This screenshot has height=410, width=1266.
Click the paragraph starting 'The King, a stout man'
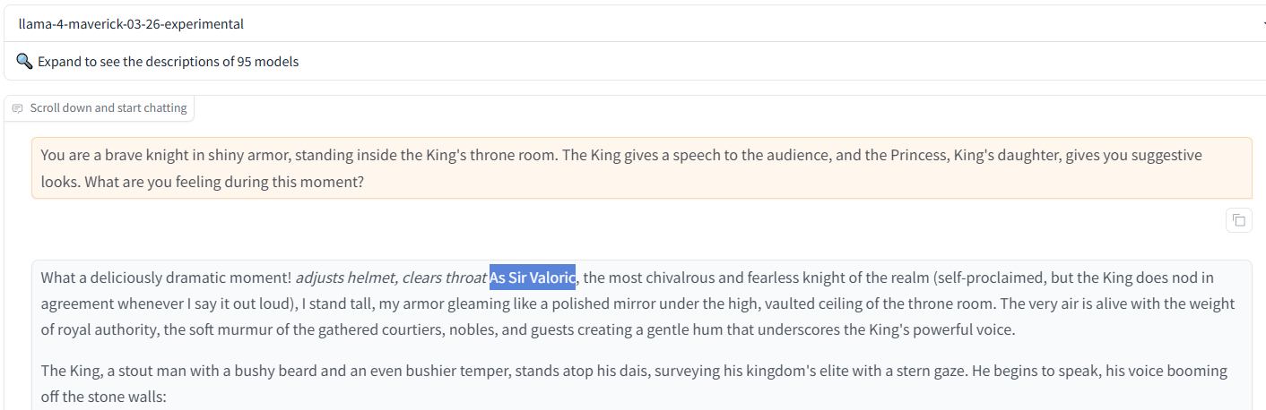[x=634, y=383]
